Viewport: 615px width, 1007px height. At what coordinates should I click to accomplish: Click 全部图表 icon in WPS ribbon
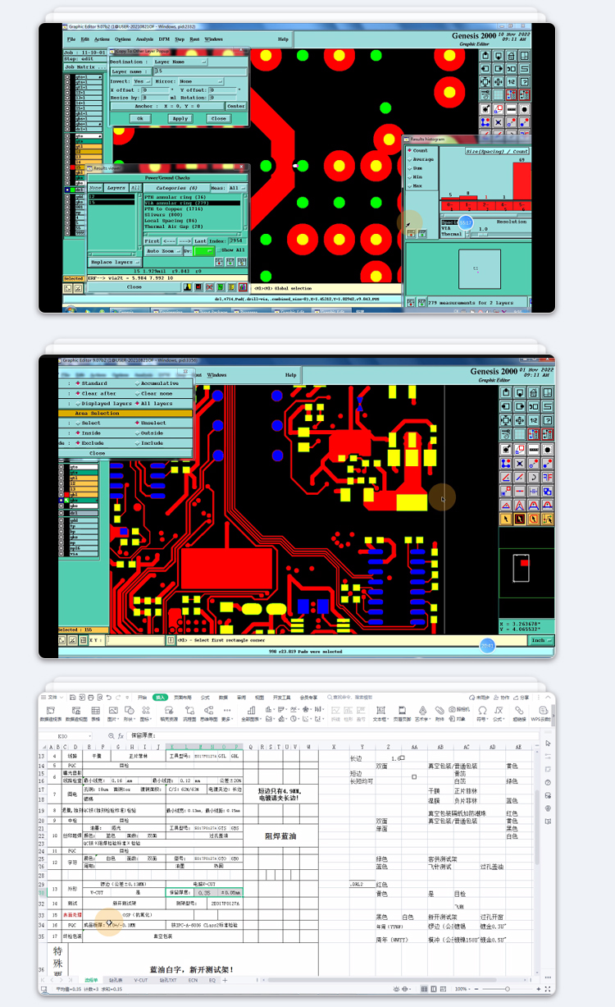click(251, 714)
